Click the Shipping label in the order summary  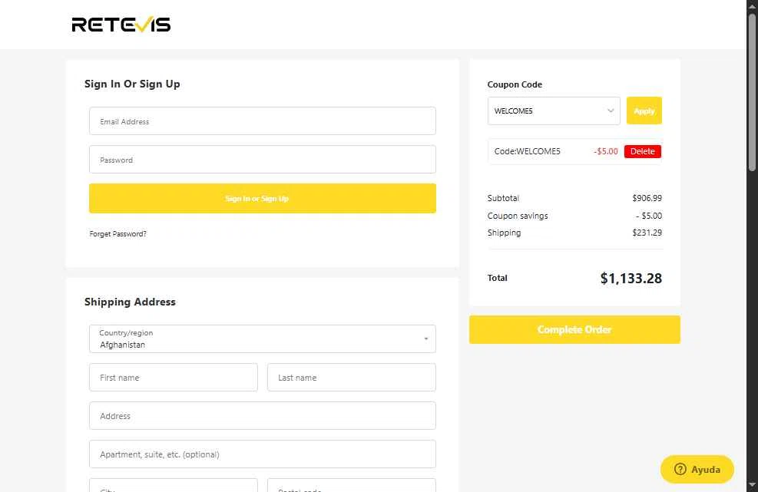point(505,233)
